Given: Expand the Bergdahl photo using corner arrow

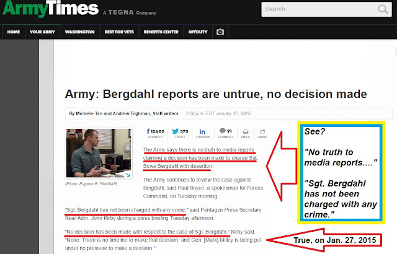Looking at the screenshot, I should pos(128,174).
